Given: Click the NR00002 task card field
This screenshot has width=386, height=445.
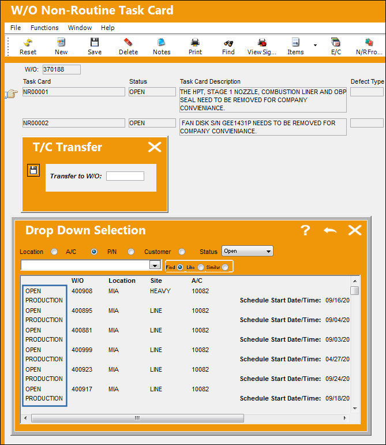Looking at the screenshot, I should click(74, 123).
